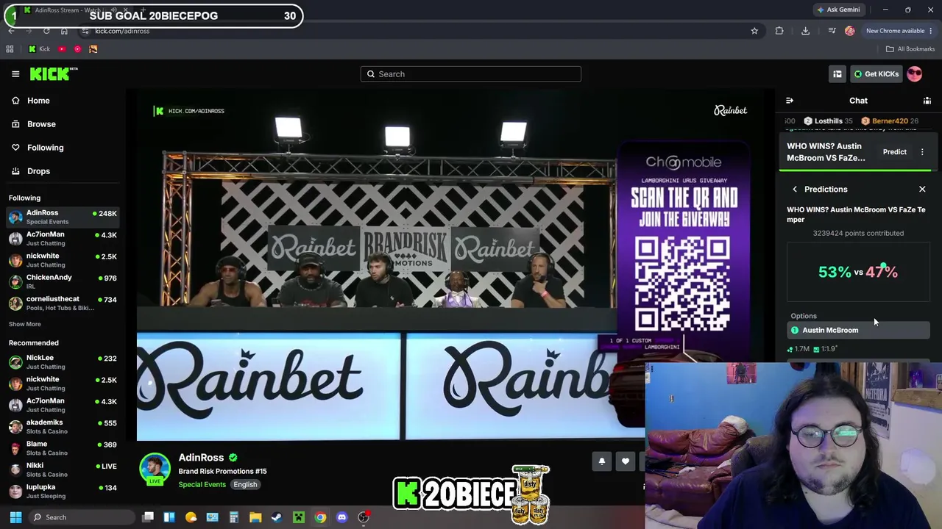Open the All Bookmarks folder
This screenshot has height=529, width=942.
pos(910,49)
